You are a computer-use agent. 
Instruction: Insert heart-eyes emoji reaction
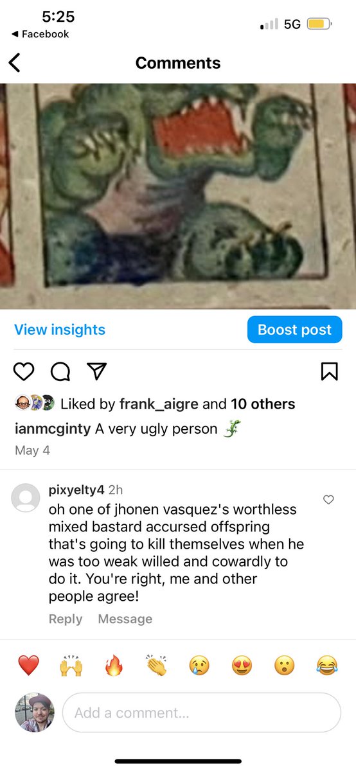point(242,666)
